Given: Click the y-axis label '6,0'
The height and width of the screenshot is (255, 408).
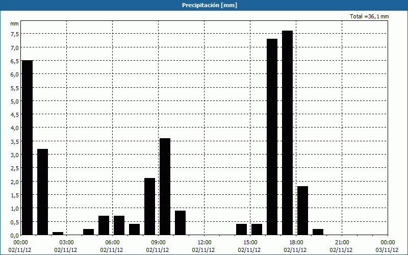Looking at the screenshot, I should point(15,74).
